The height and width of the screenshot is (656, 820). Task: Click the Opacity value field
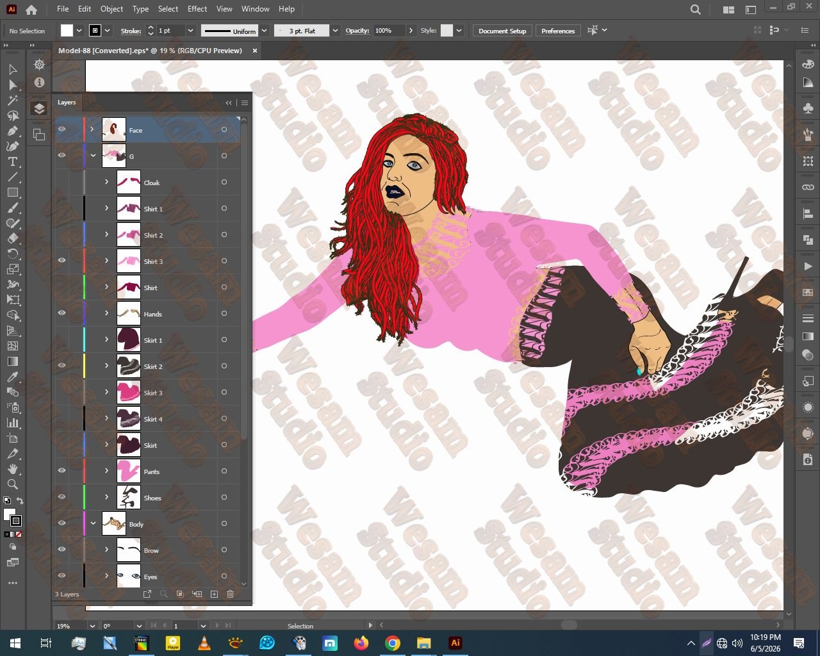[x=389, y=31]
